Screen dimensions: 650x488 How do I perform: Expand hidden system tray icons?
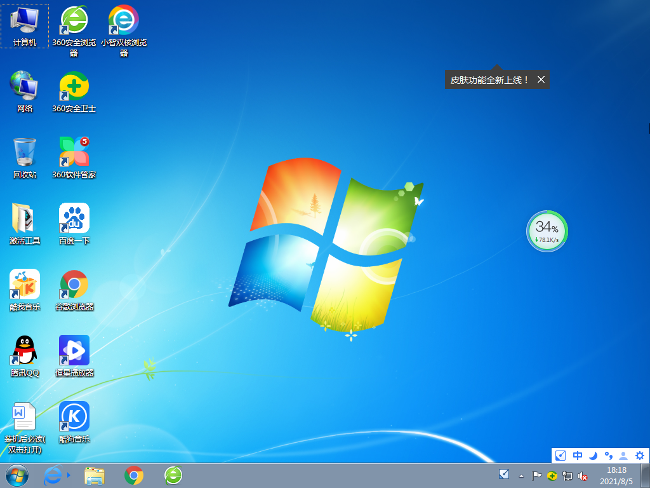pos(520,476)
